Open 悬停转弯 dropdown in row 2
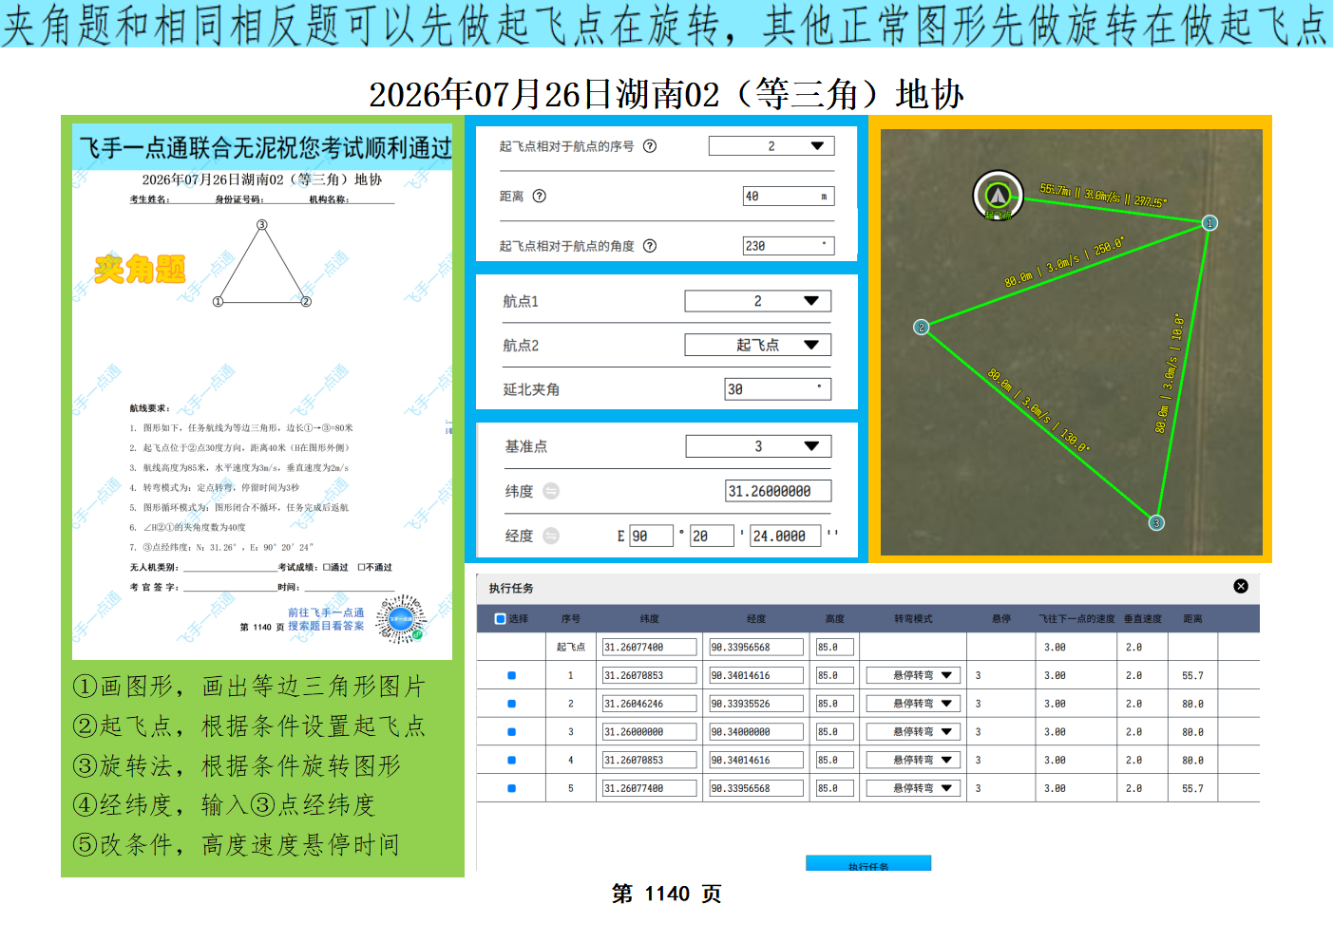Viewport: 1333px width, 942px height. click(x=913, y=705)
